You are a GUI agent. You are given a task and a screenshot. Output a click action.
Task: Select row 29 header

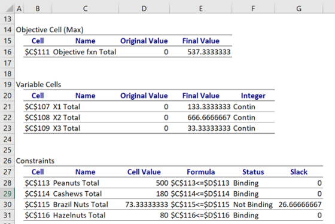coord(7,194)
